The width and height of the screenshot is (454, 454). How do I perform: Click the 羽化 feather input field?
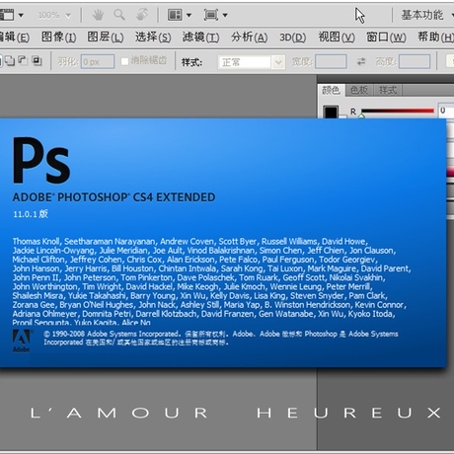[x=98, y=61]
